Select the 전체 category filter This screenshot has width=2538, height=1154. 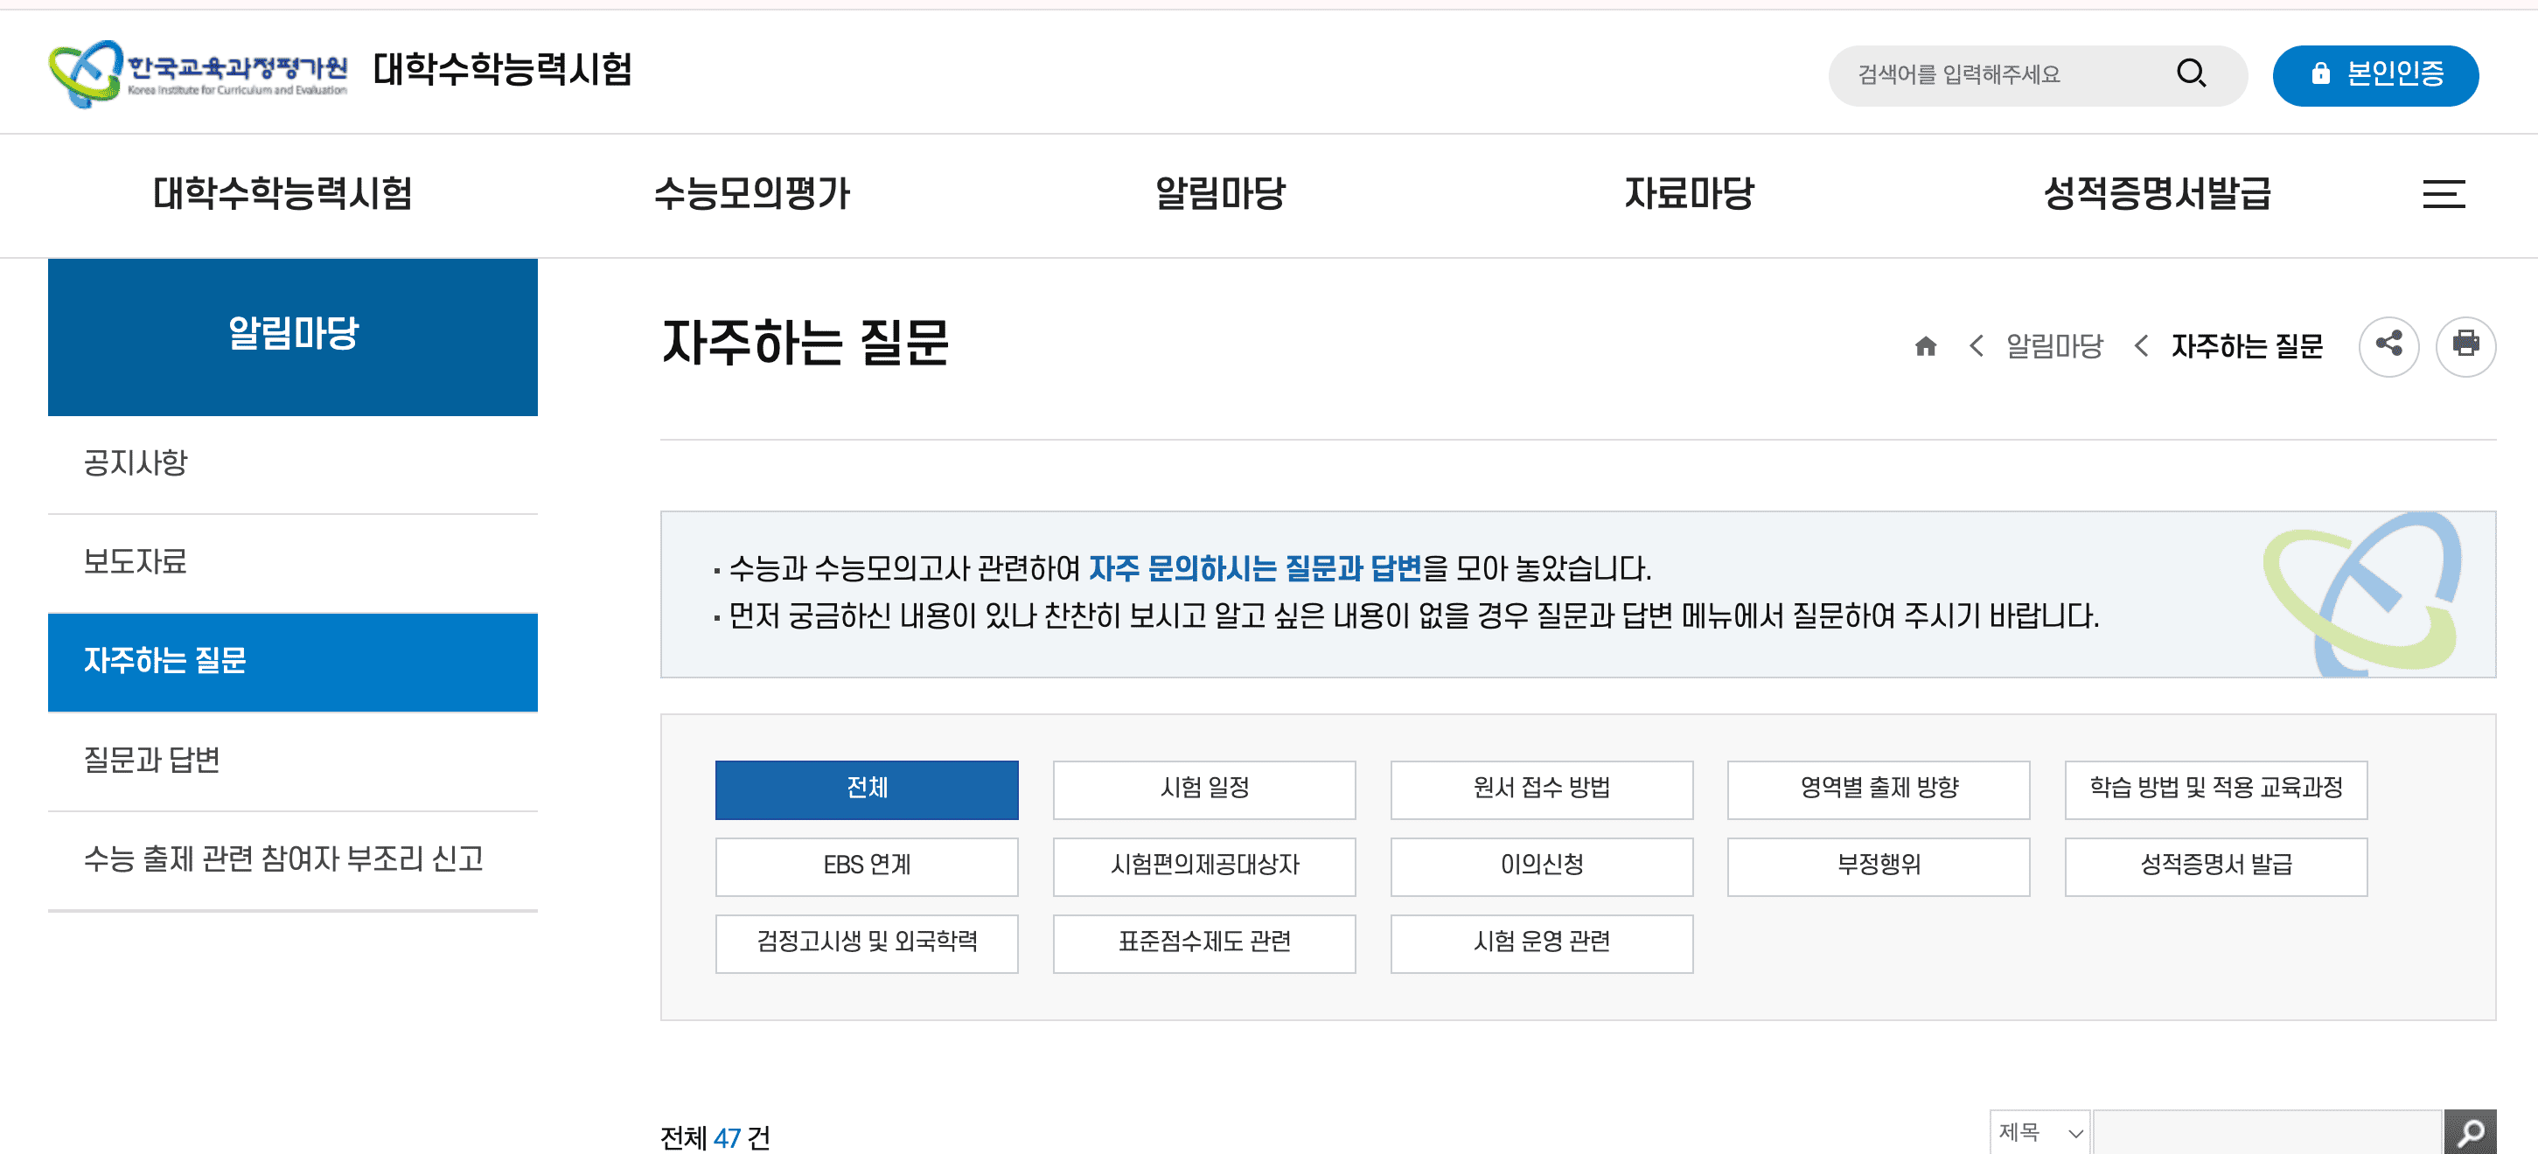click(x=866, y=789)
